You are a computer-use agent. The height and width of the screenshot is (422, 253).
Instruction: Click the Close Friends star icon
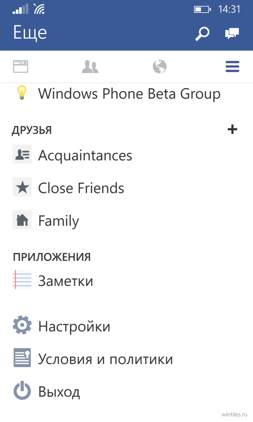22,187
